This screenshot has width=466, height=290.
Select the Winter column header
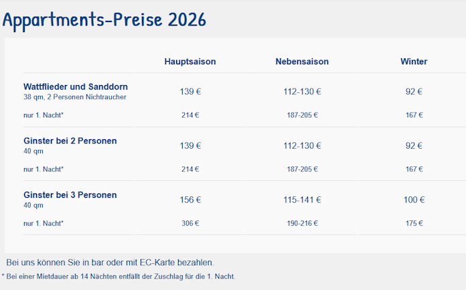[414, 62]
